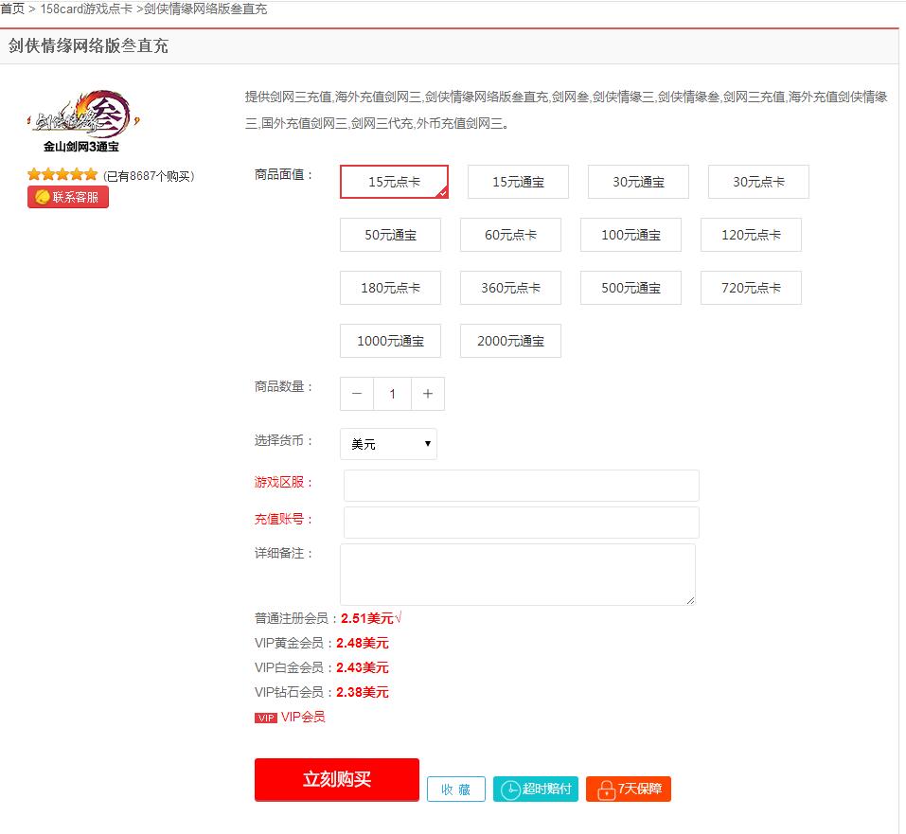Select the 15元点卡 denomination
Image resolution: width=906 pixels, height=834 pixels.
(394, 182)
